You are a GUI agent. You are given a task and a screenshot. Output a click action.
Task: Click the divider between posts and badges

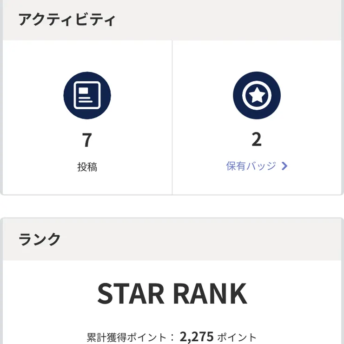(172, 116)
